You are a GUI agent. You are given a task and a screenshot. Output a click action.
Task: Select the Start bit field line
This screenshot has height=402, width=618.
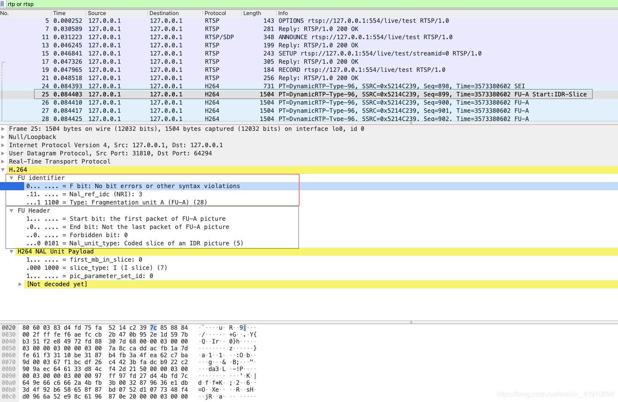click(x=309, y=219)
